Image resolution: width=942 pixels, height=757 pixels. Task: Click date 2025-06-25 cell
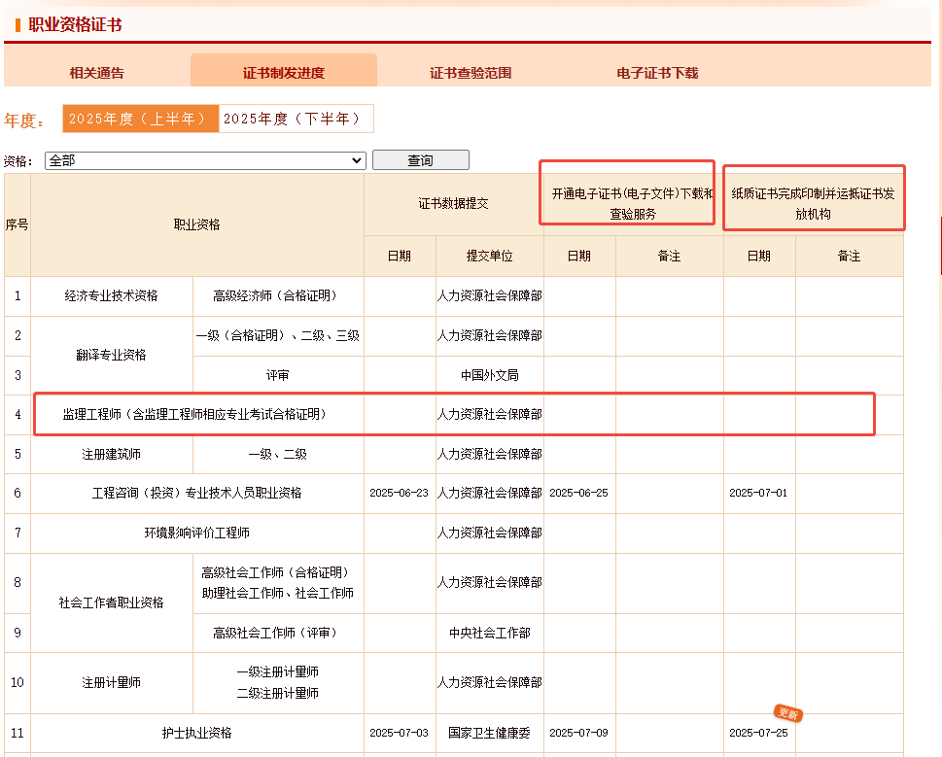click(x=579, y=493)
